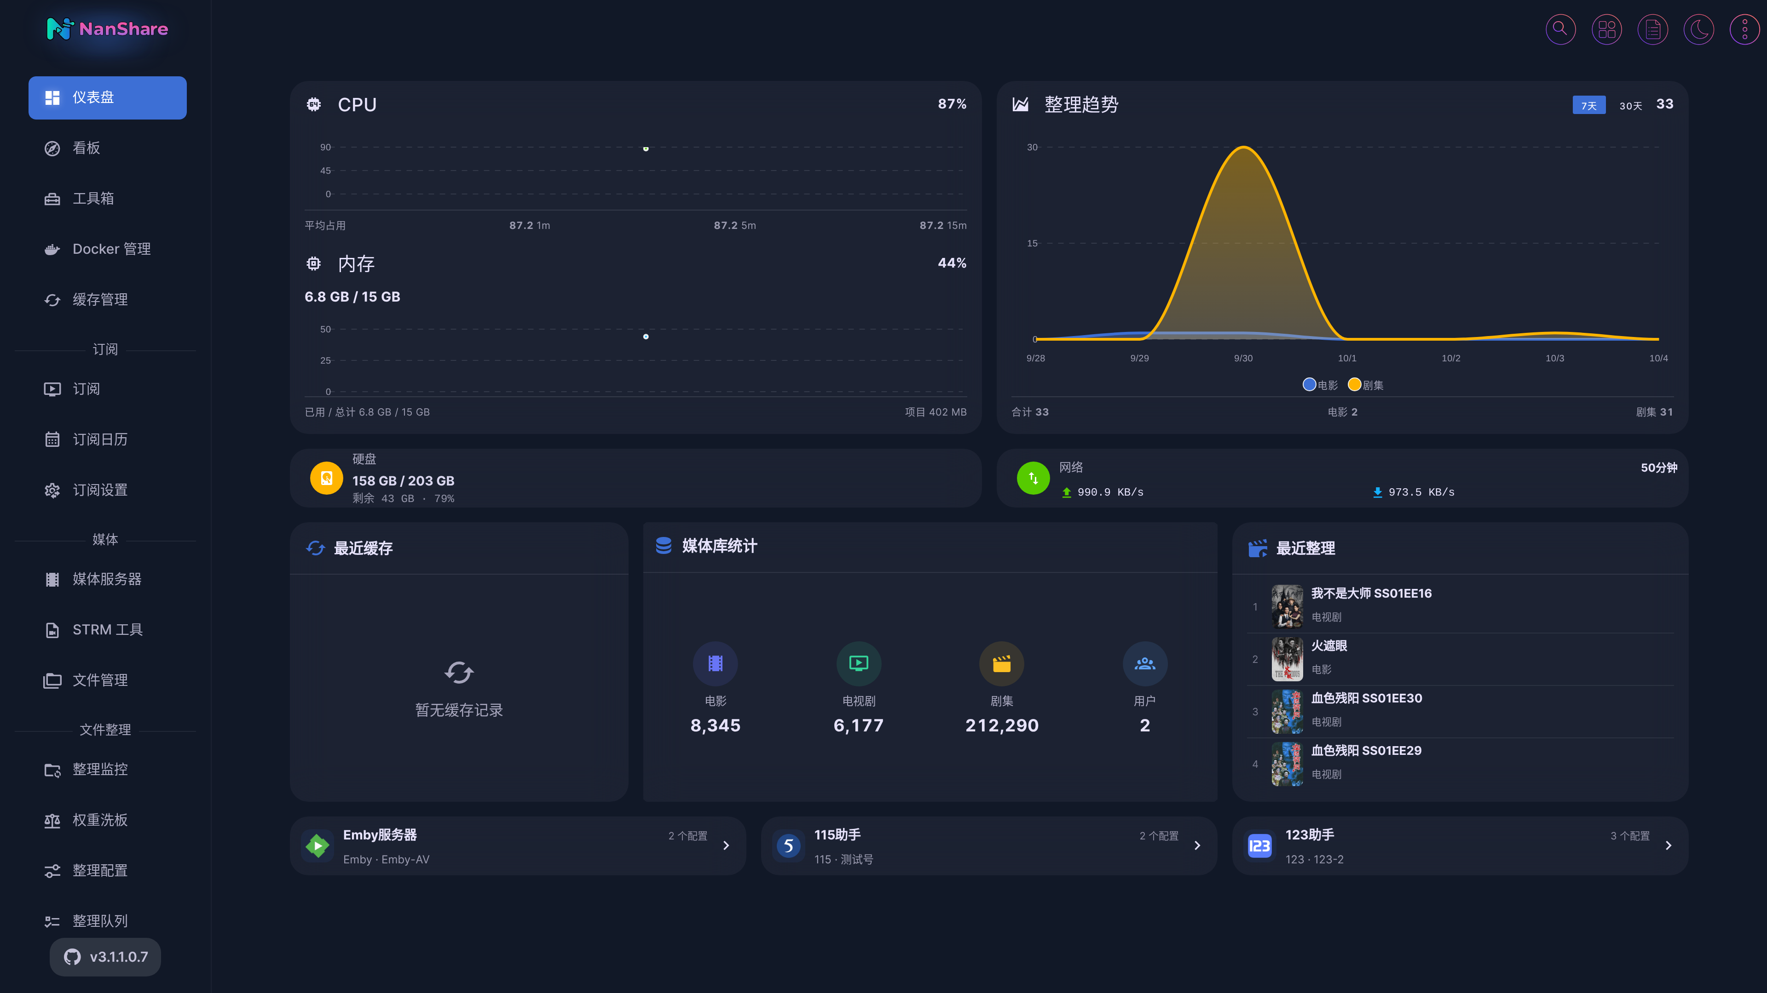Toggle 剧集 legend in trend chart
The width and height of the screenshot is (1767, 993).
pyautogui.click(x=1365, y=385)
